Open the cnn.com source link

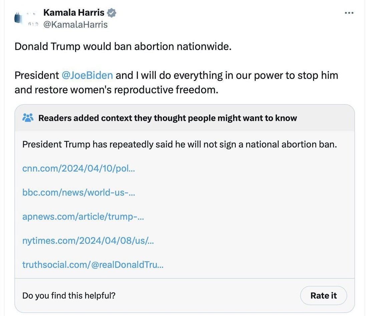[78, 168]
